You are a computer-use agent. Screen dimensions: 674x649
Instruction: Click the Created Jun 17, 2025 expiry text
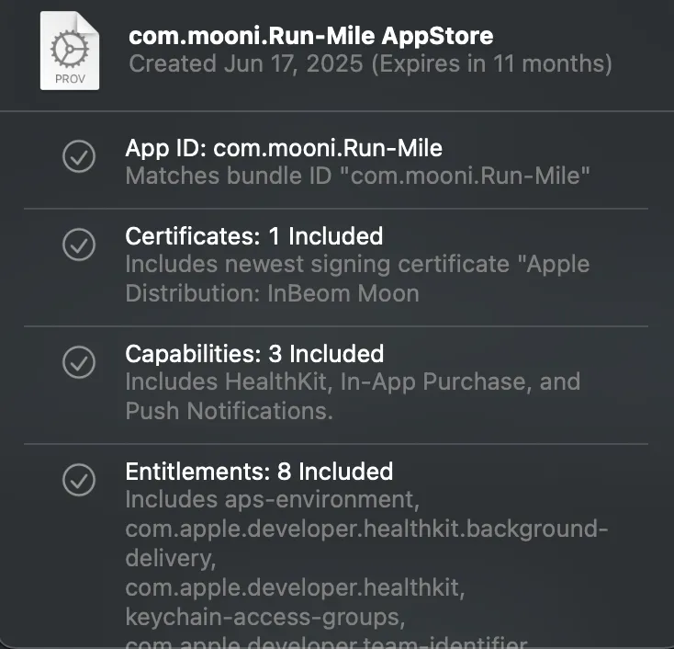pos(370,64)
